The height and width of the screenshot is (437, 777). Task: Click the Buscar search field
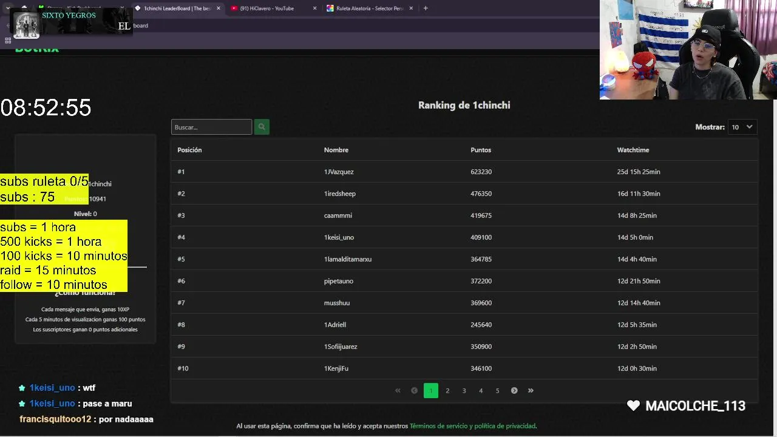point(211,127)
